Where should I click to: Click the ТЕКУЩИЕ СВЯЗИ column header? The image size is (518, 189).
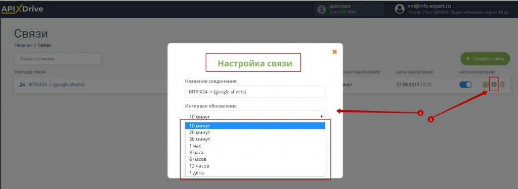[30, 72]
